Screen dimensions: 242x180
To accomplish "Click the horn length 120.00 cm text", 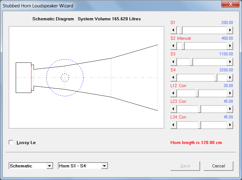I will pos(196,142).
